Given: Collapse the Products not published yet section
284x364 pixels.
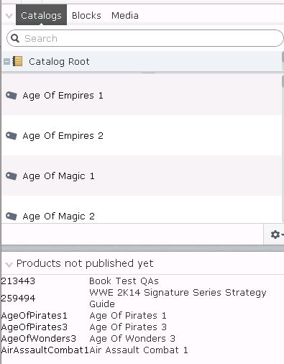Looking at the screenshot, I should (9, 264).
